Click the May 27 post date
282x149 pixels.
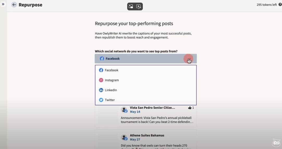tap(135, 139)
